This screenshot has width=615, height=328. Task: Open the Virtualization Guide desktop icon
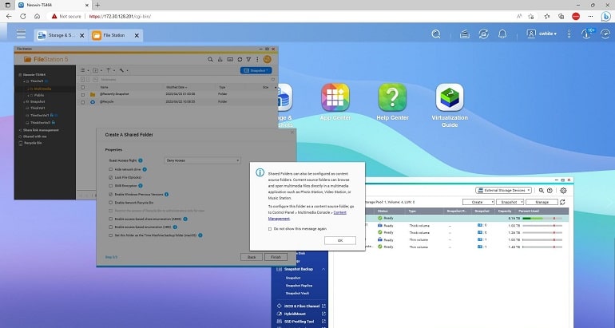(450, 97)
